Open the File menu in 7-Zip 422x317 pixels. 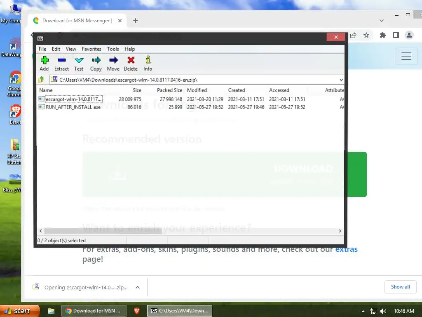(x=42, y=49)
